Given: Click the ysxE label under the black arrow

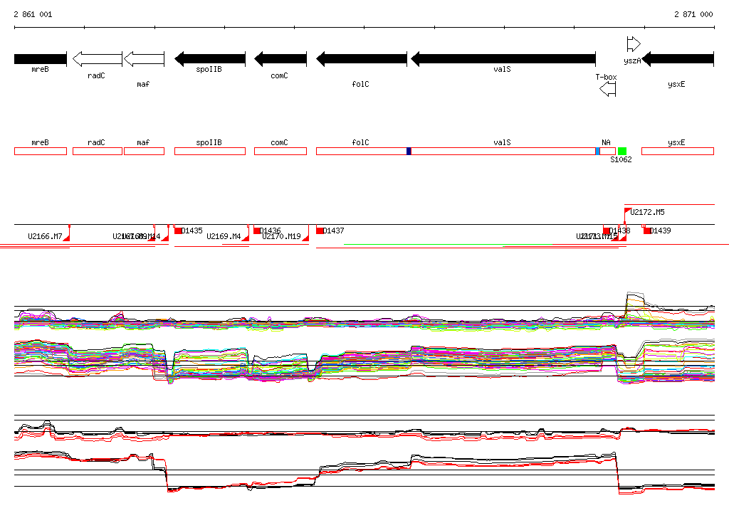Looking at the screenshot, I should pyautogui.click(x=676, y=84).
